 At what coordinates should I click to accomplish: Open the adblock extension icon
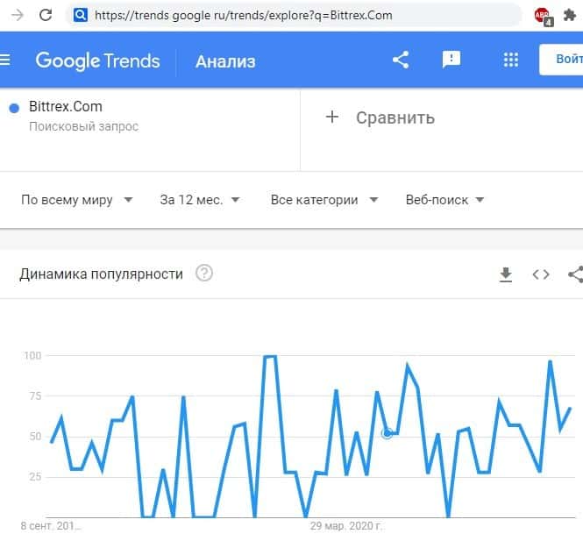pos(543,15)
